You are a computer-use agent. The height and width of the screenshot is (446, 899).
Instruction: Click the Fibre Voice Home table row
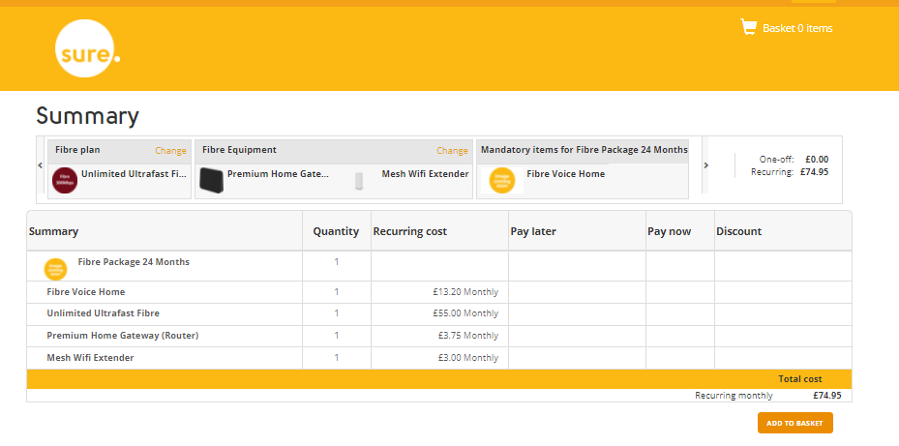point(86,292)
